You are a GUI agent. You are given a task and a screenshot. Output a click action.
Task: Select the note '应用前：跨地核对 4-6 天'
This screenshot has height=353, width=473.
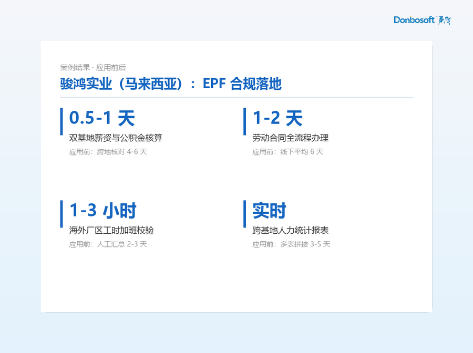point(108,152)
